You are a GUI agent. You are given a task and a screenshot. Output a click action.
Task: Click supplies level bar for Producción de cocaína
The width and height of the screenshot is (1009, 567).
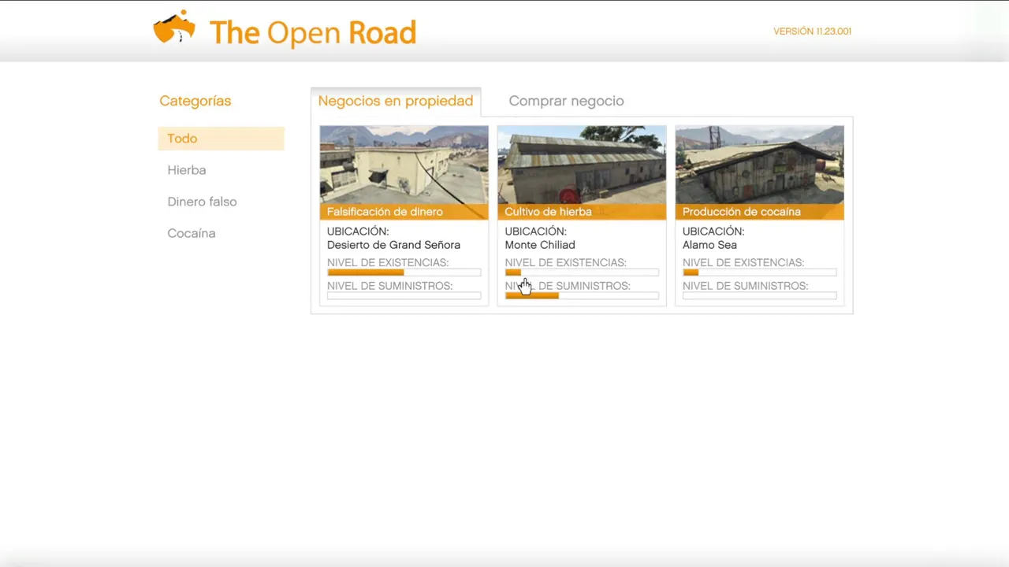click(x=759, y=296)
